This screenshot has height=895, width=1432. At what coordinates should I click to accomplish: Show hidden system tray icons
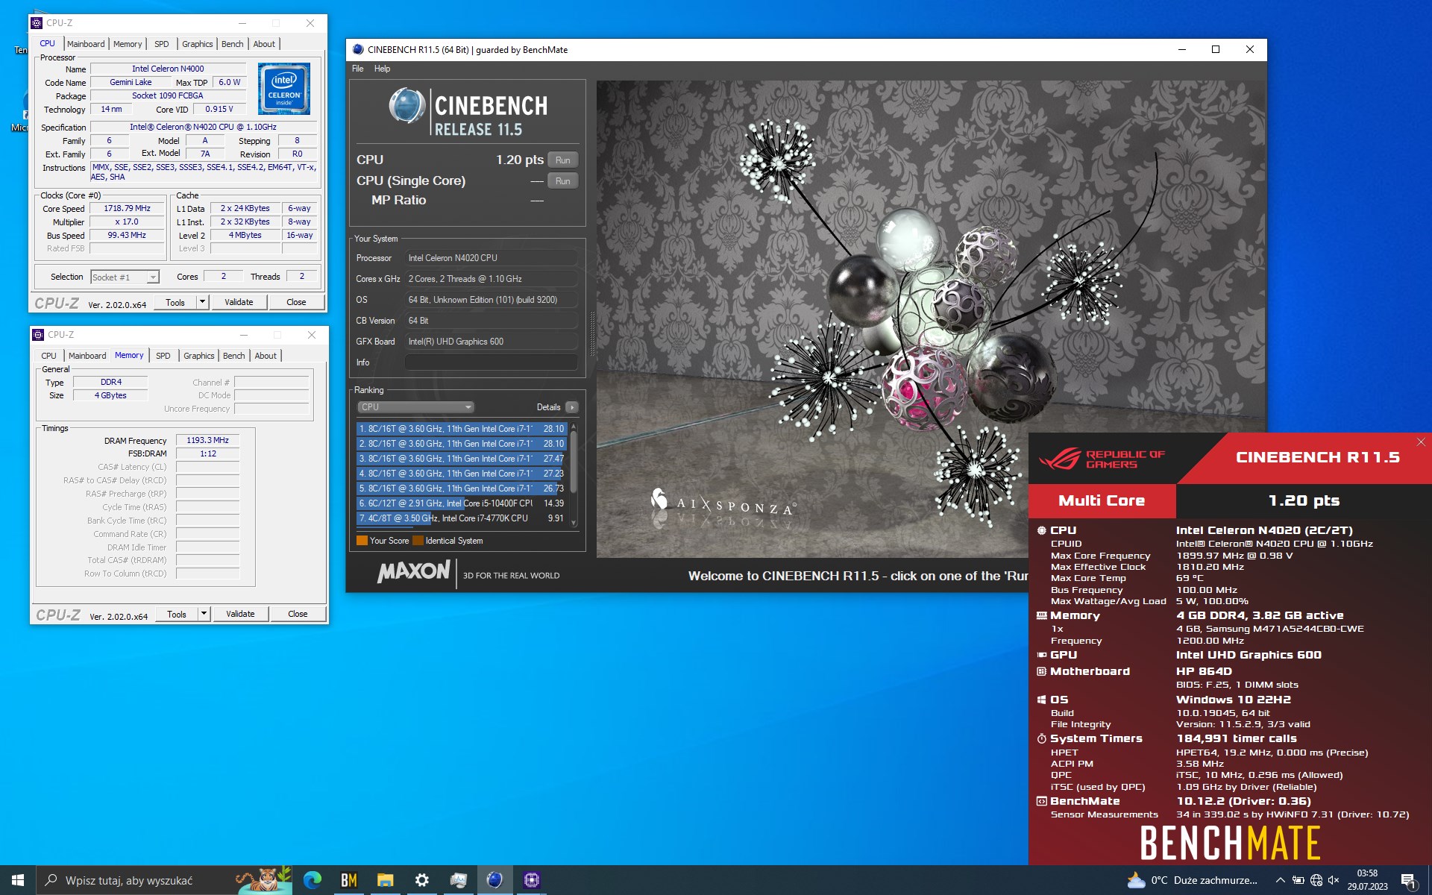1280,880
